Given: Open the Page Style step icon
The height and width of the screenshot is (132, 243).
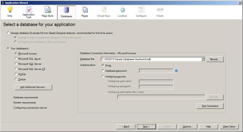Looking at the screenshot, I should [x=48, y=10].
